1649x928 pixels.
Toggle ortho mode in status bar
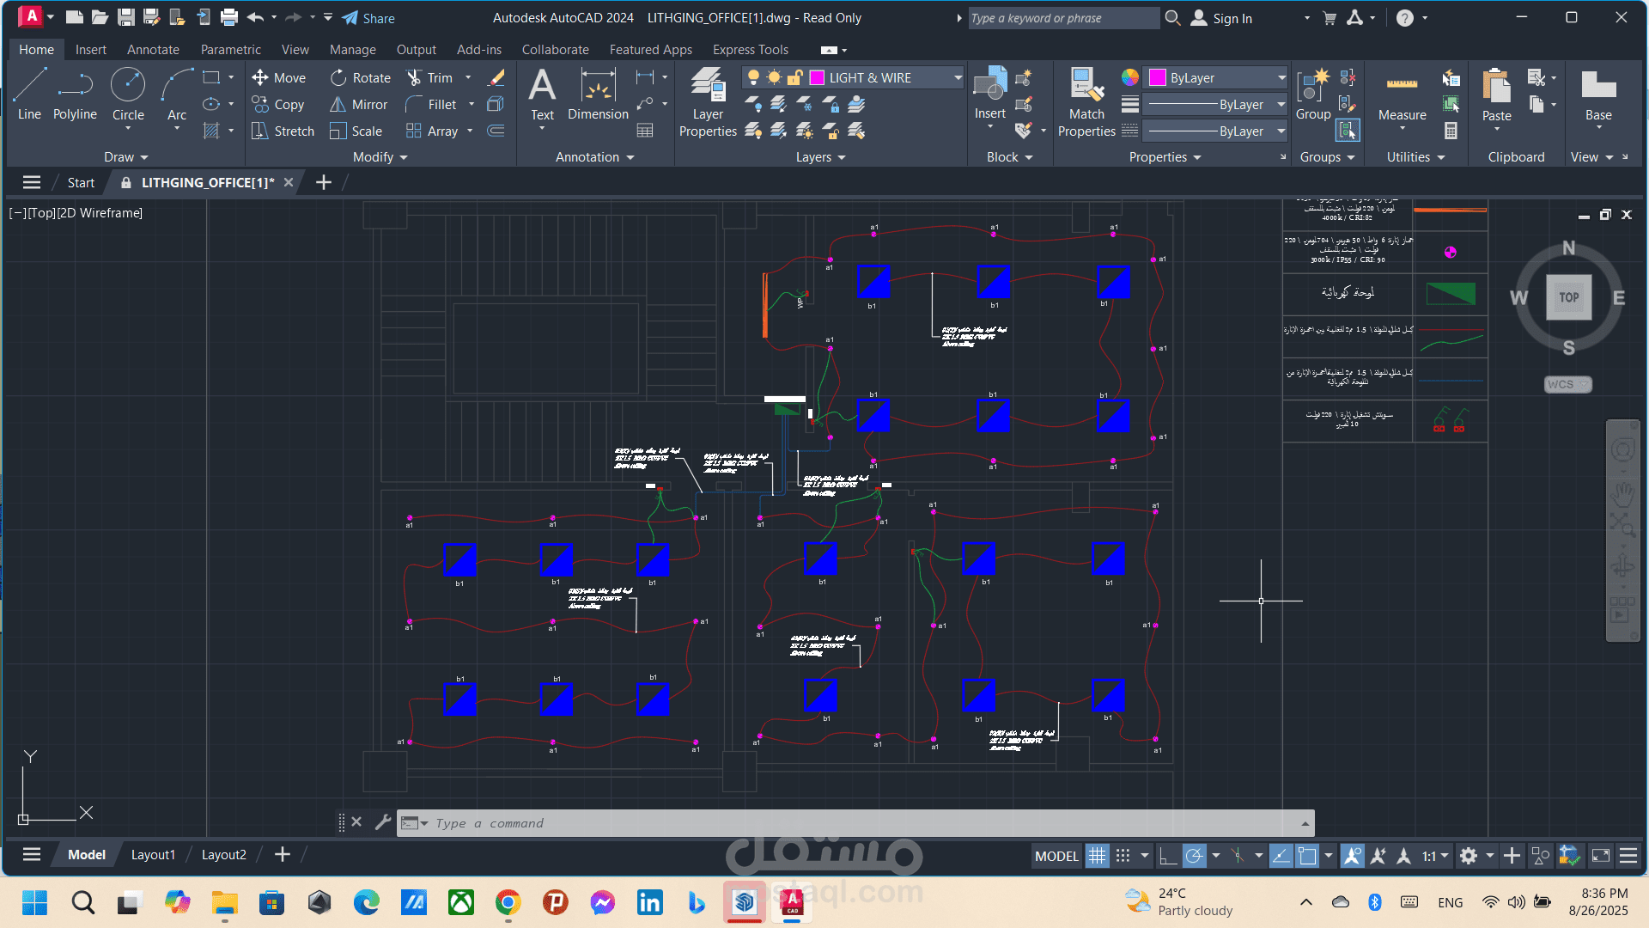click(x=1167, y=856)
